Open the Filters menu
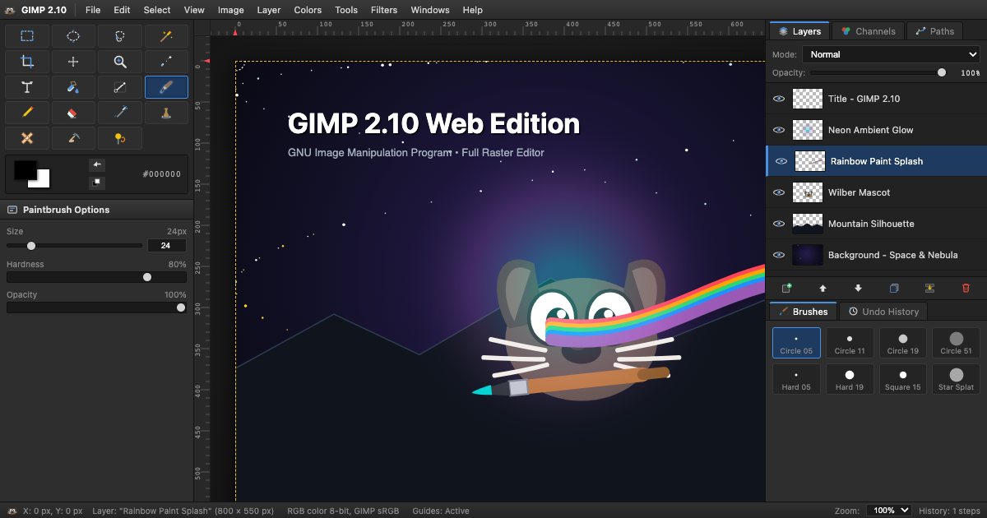 [x=384, y=10]
